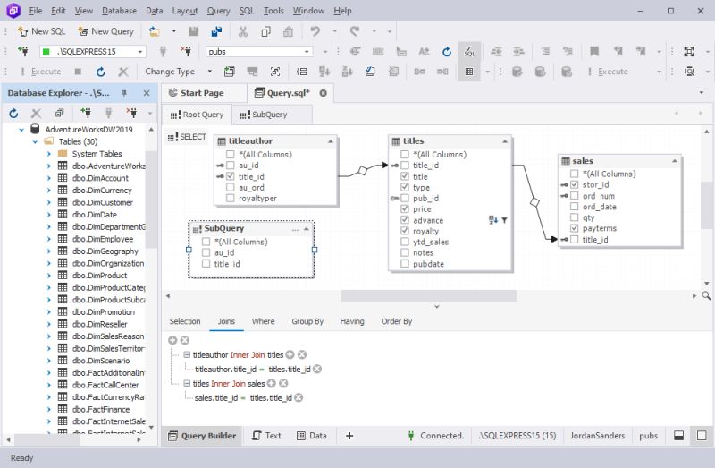This screenshot has height=468, width=715.
Task: Click the bookmark flag icon
Action: pos(594,51)
